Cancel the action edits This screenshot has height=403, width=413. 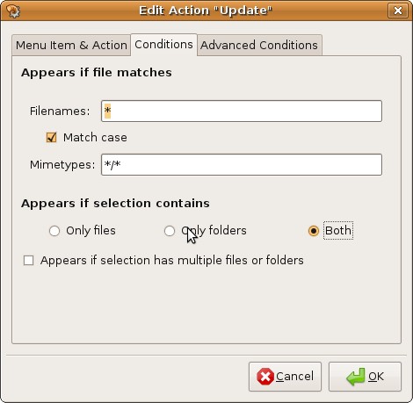[x=285, y=377]
